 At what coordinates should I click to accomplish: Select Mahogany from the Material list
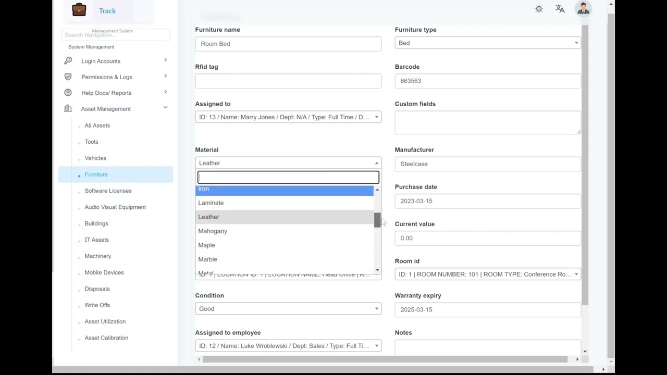(285, 231)
